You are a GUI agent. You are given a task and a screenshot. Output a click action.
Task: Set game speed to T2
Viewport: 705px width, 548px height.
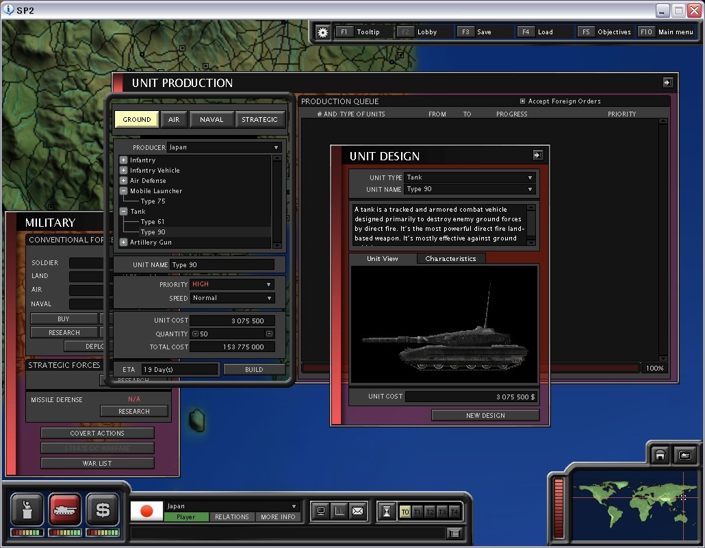click(x=430, y=512)
